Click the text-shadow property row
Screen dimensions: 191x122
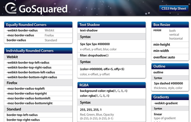pyautogui.click(x=111, y=30)
